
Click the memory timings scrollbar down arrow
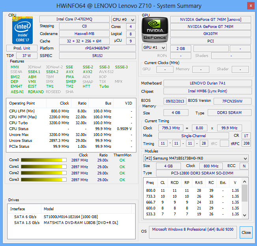coord(244,215)
